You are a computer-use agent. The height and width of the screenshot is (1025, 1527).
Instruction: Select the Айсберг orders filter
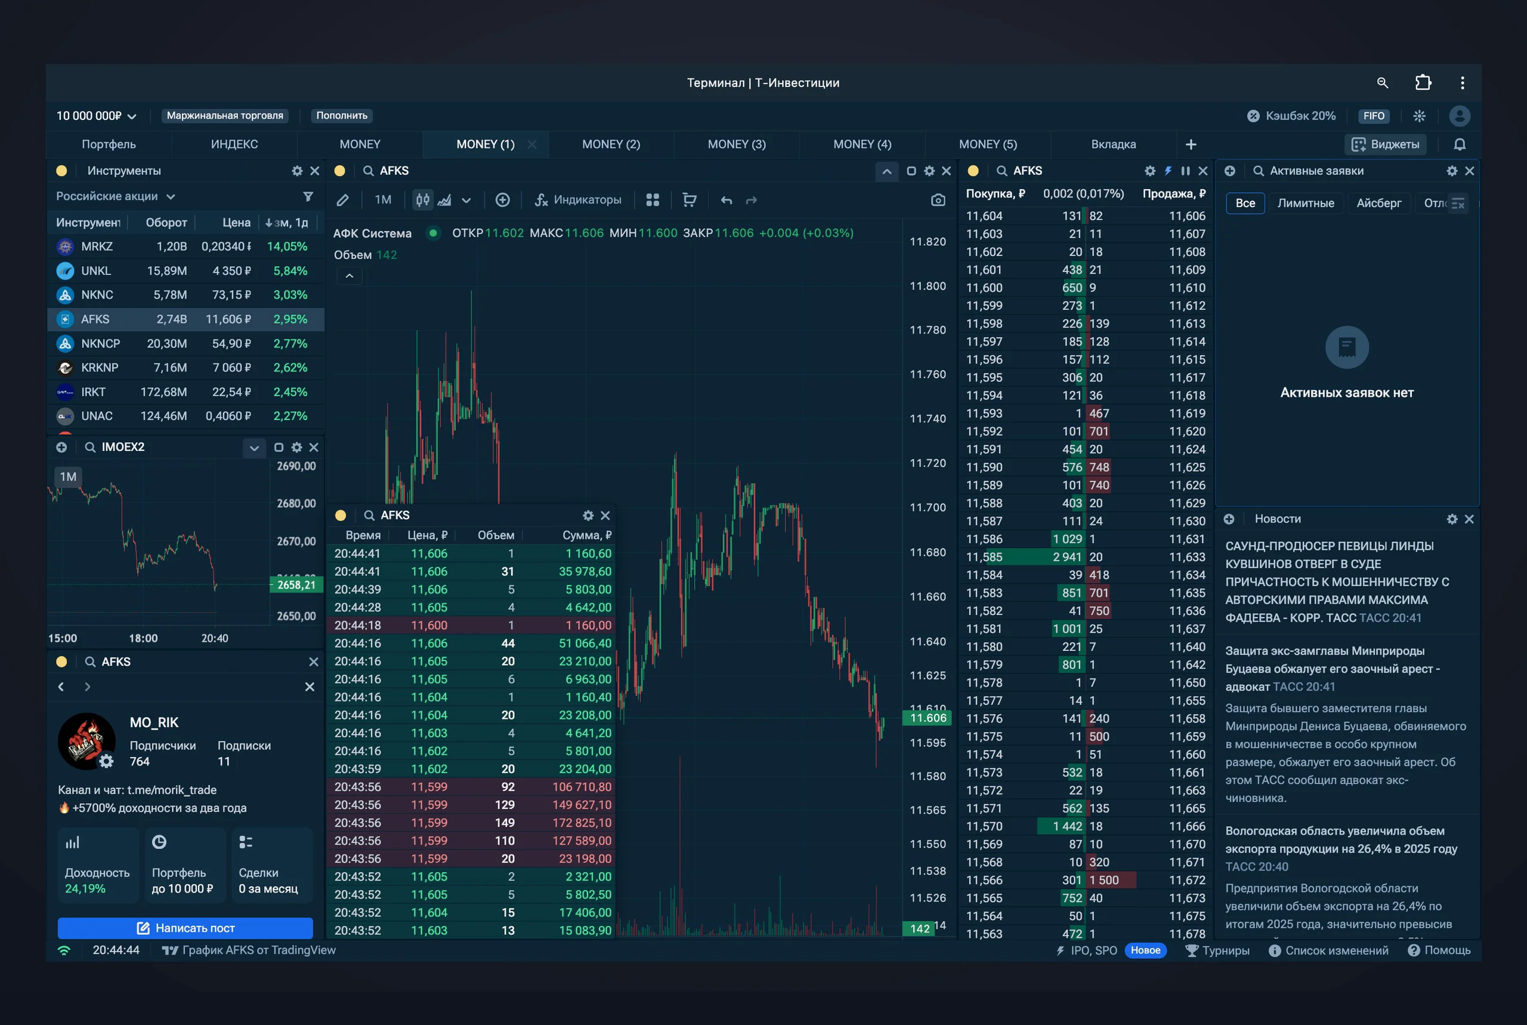point(1378,203)
